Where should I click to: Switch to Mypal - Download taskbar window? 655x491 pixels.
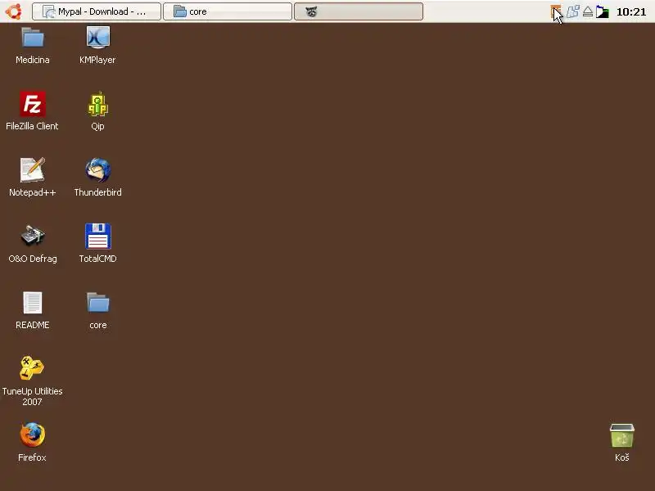click(x=97, y=11)
